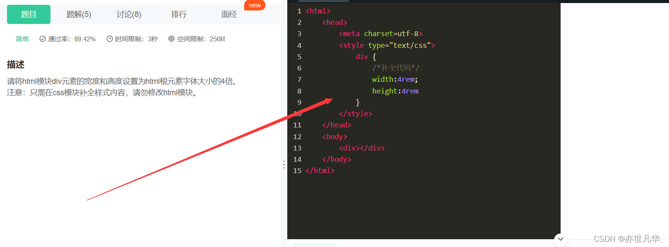Click the pass rate checkmark icon
Viewport: 669px width, 247px height.
tap(43, 39)
